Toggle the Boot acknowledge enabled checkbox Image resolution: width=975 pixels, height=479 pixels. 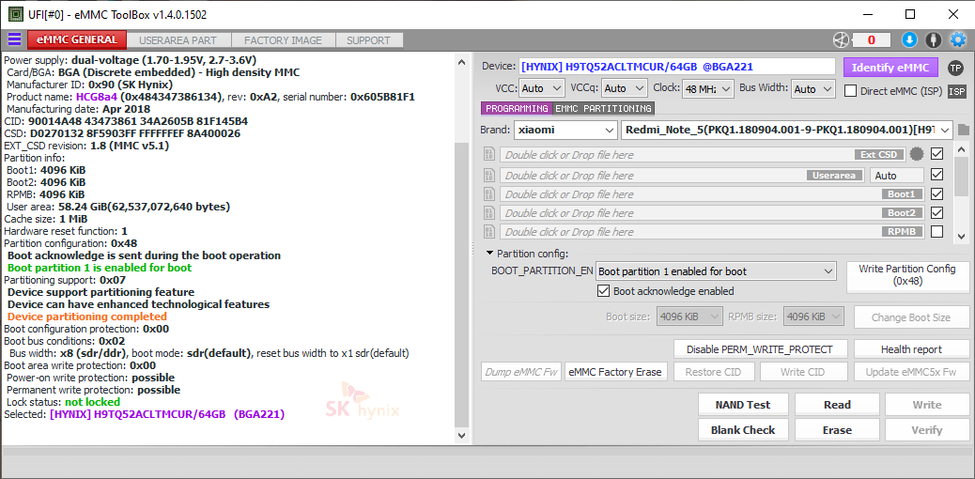point(602,290)
